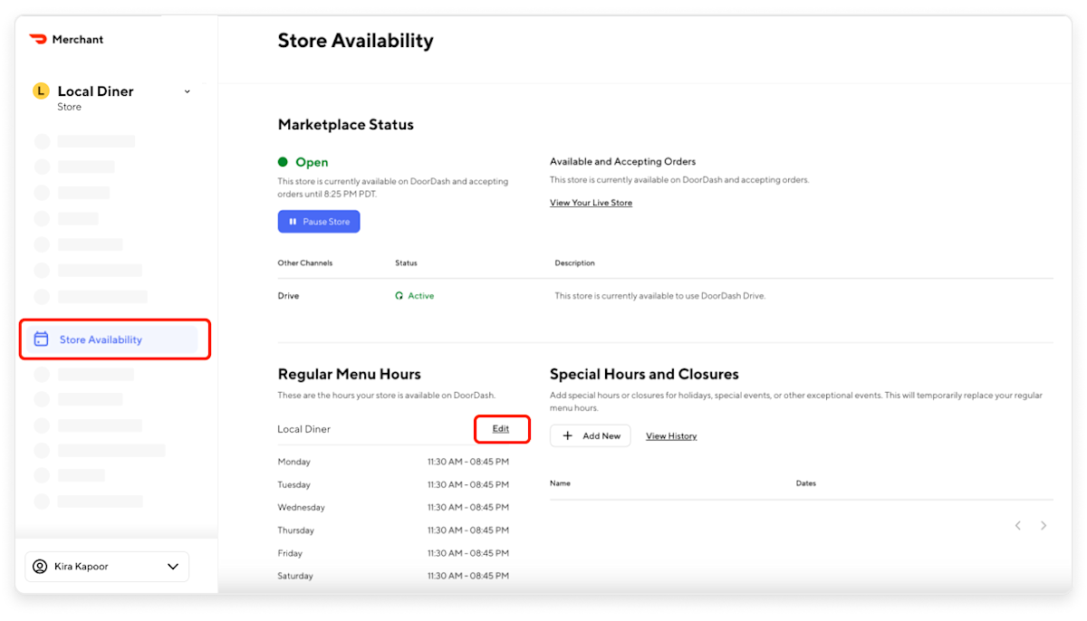Click the user profile icon by Kira Kapoor
This screenshot has width=1087, height=621.
40,567
